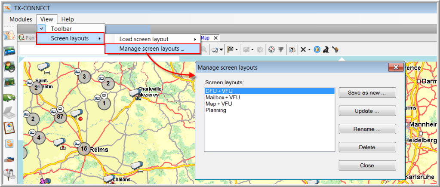The width and height of the screenshot is (440, 187).
Task: Click the compass icon in the map toolbar
Action: pyautogui.click(x=271, y=49)
